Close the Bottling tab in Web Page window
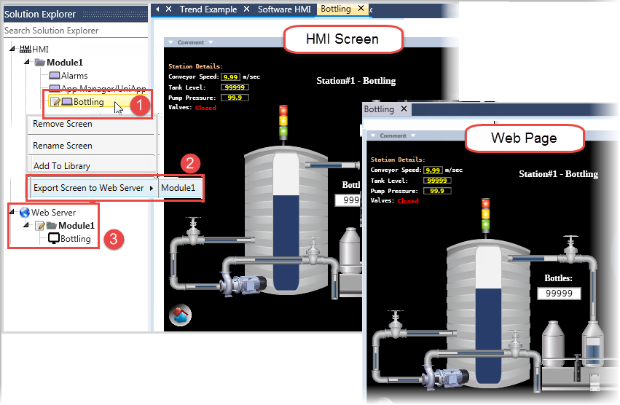The image size is (620, 405). click(x=404, y=109)
